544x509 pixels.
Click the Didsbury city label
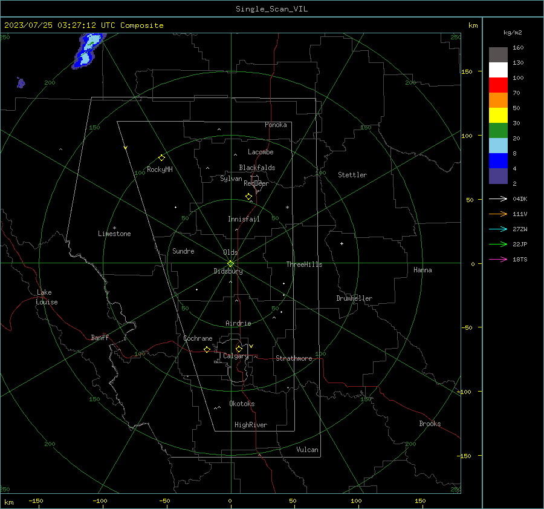click(x=228, y=271)
